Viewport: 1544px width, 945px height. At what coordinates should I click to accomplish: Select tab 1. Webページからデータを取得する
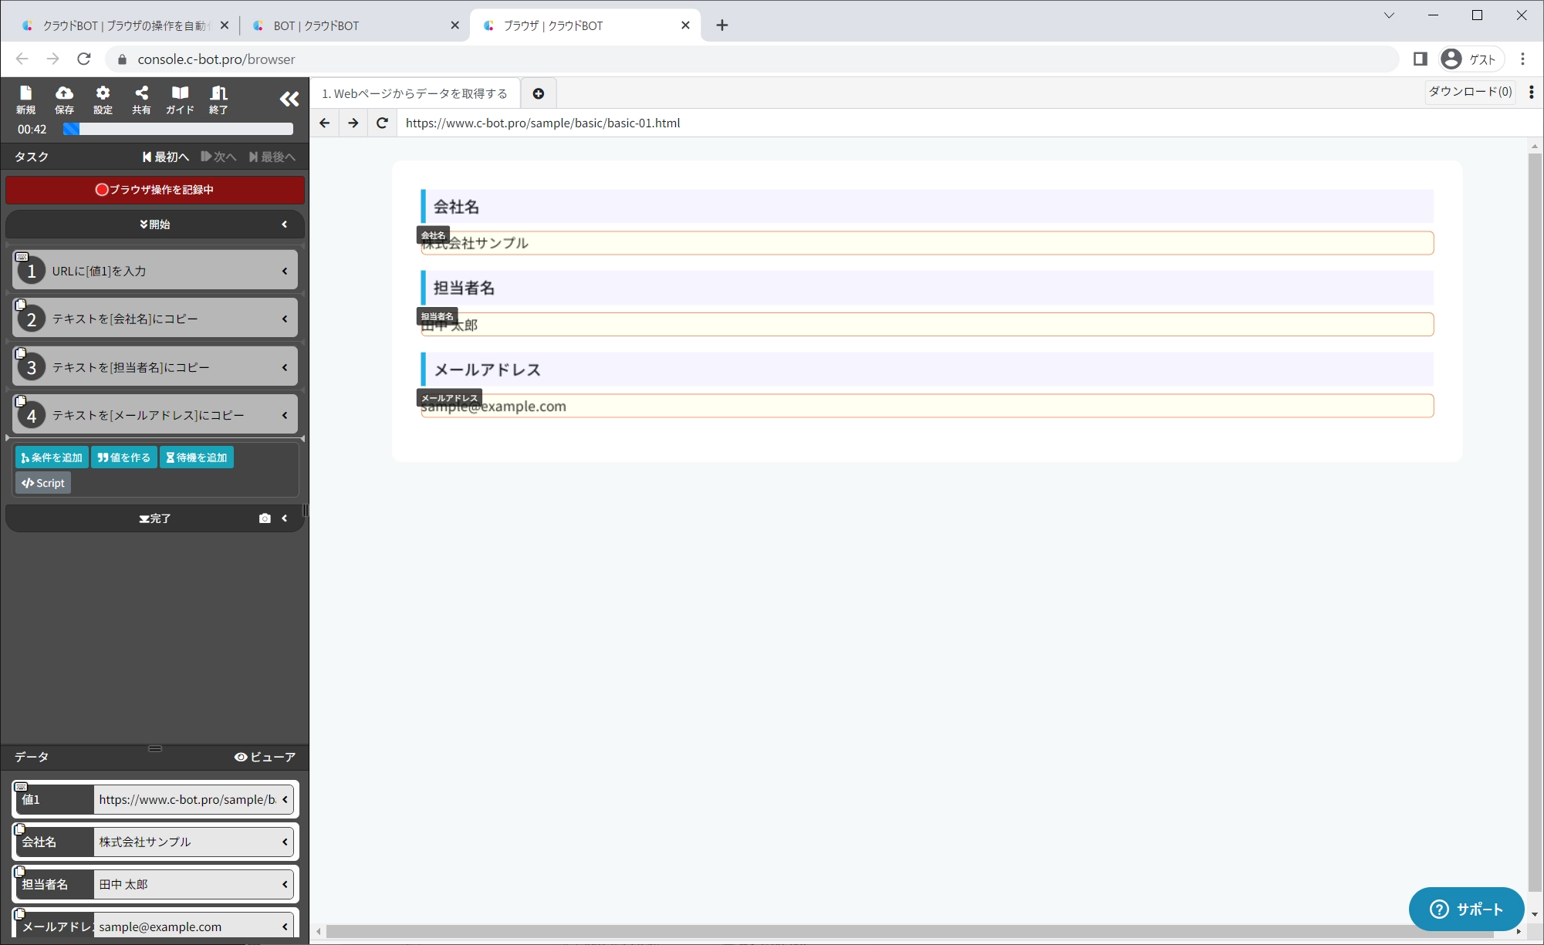tap(414, 93)
